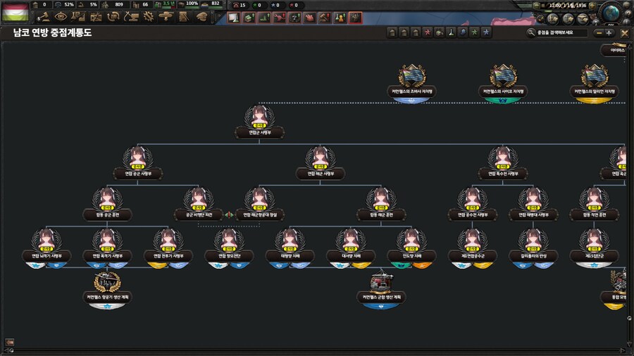Image resolution: width=634 pixels, height=356 pixels.
Task: Close the focus tree with orange X
Action: point(624,32)
